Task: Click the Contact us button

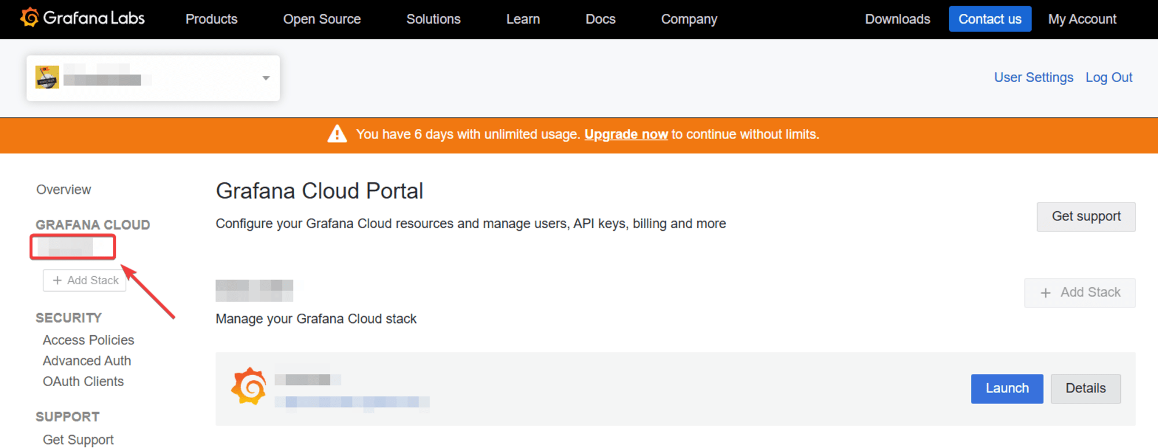Action: tap(990, 19)
